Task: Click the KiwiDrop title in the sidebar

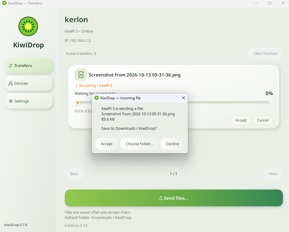Action: [x=28, y=45]
